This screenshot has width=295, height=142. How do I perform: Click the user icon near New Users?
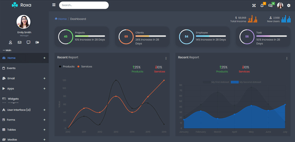pyautogui.click(x=271, y=18)
